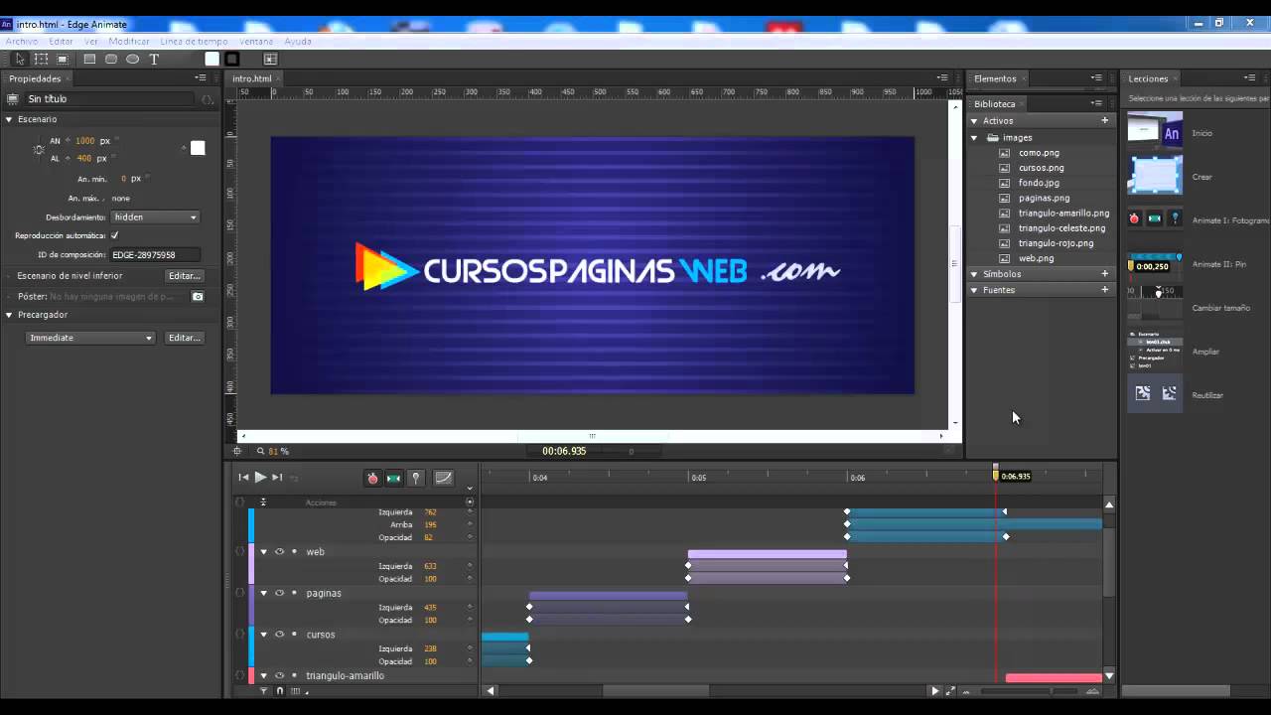Hide the paginas layer

(279, 593)
